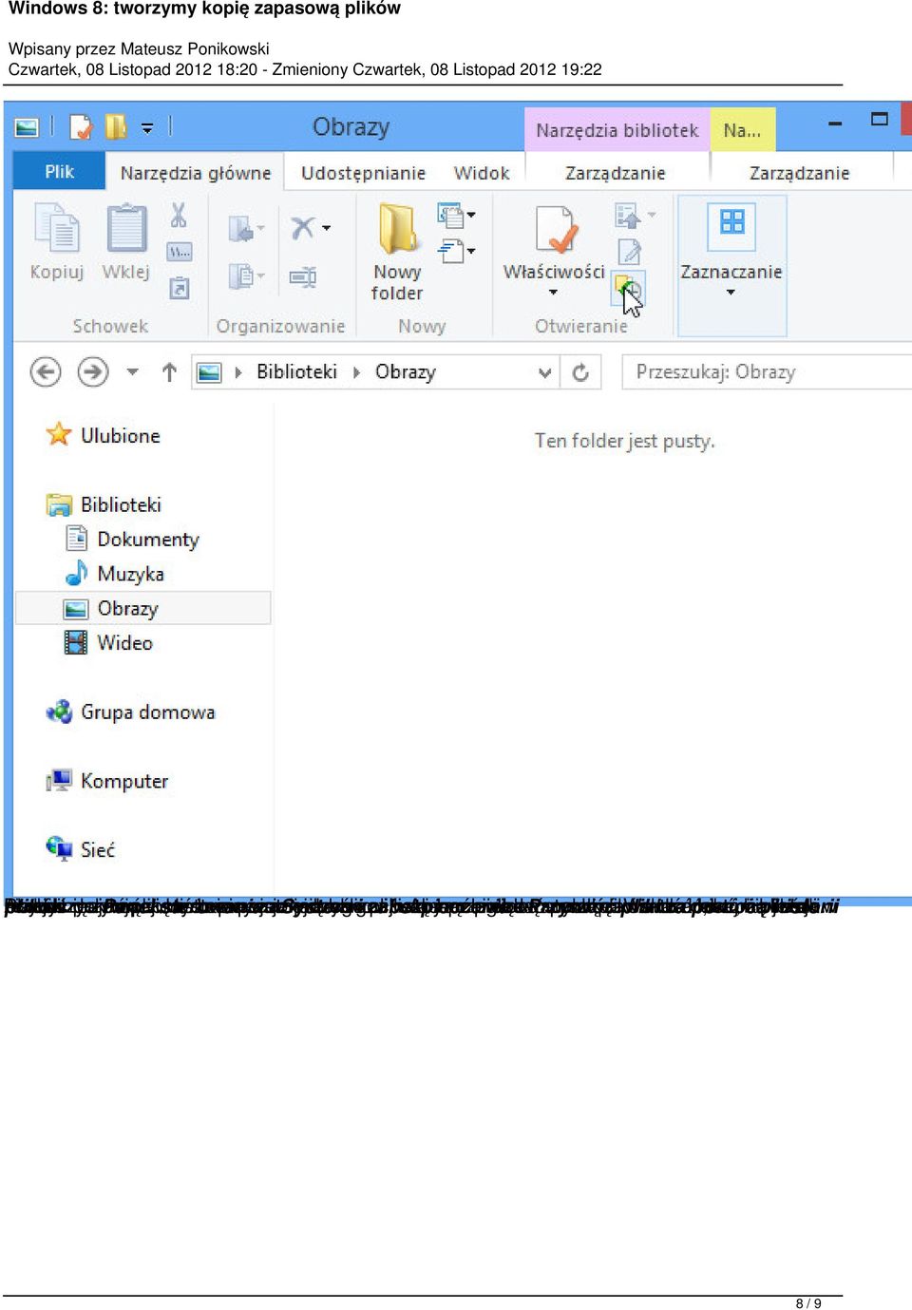The height and width of the screenshot is (1310, 912).
Task: Go back with the Back arrow button
Action: [46, 371]
